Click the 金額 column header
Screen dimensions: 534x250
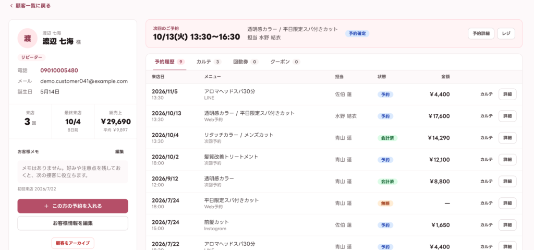point(445,77)
